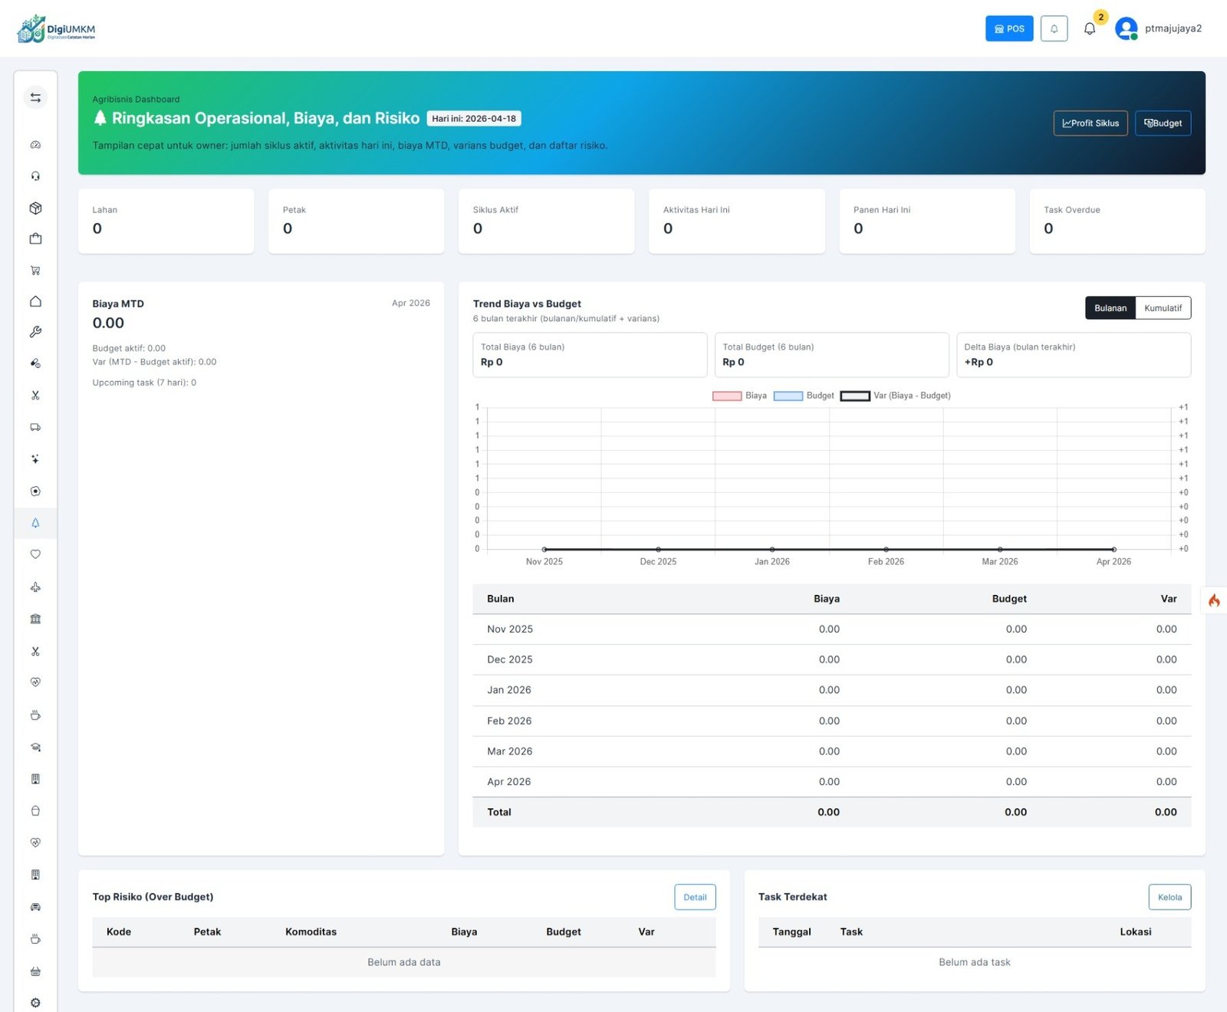Open notifications bell with badge 2
The width and height of the screenshot is (1227, 1012).
point(1090,28)
